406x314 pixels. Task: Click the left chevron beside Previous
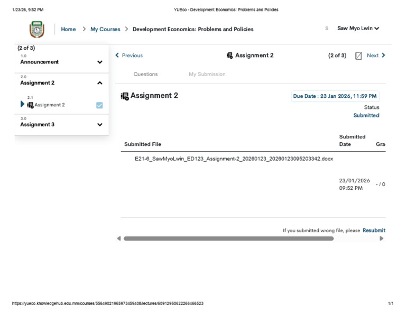(117, 55)
